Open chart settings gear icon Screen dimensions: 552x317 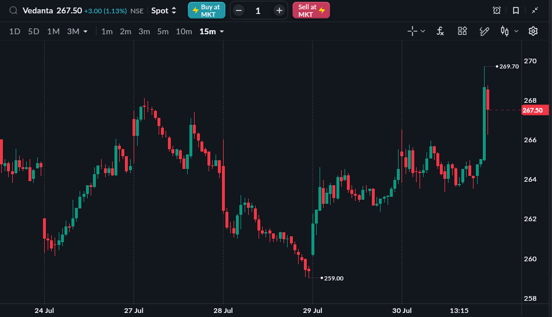pyautogui.click(x=533, y=31)
